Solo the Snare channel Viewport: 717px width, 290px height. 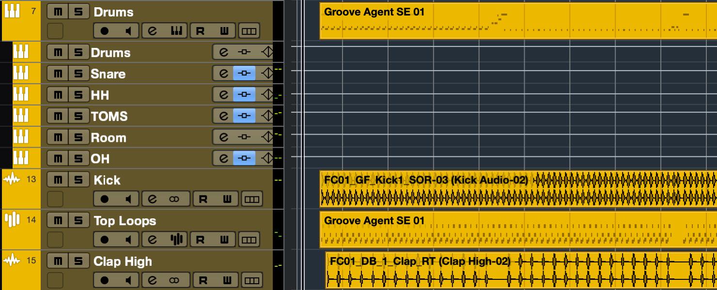[x=78, y=74]
